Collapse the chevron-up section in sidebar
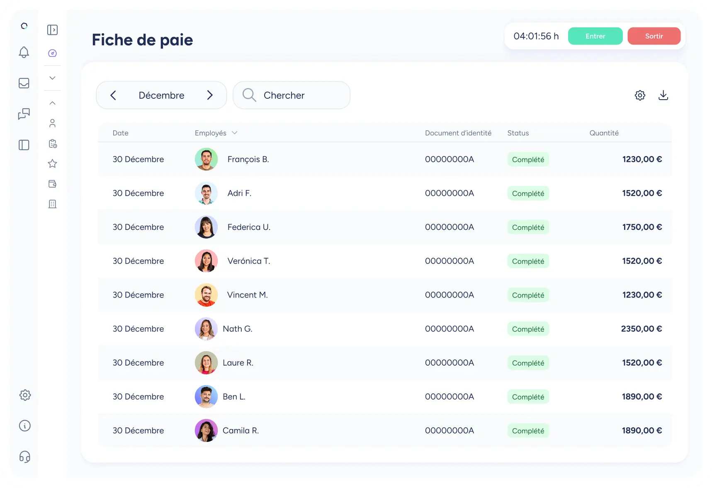Viewport: 712px width, 488px height. tap(52, 103)
